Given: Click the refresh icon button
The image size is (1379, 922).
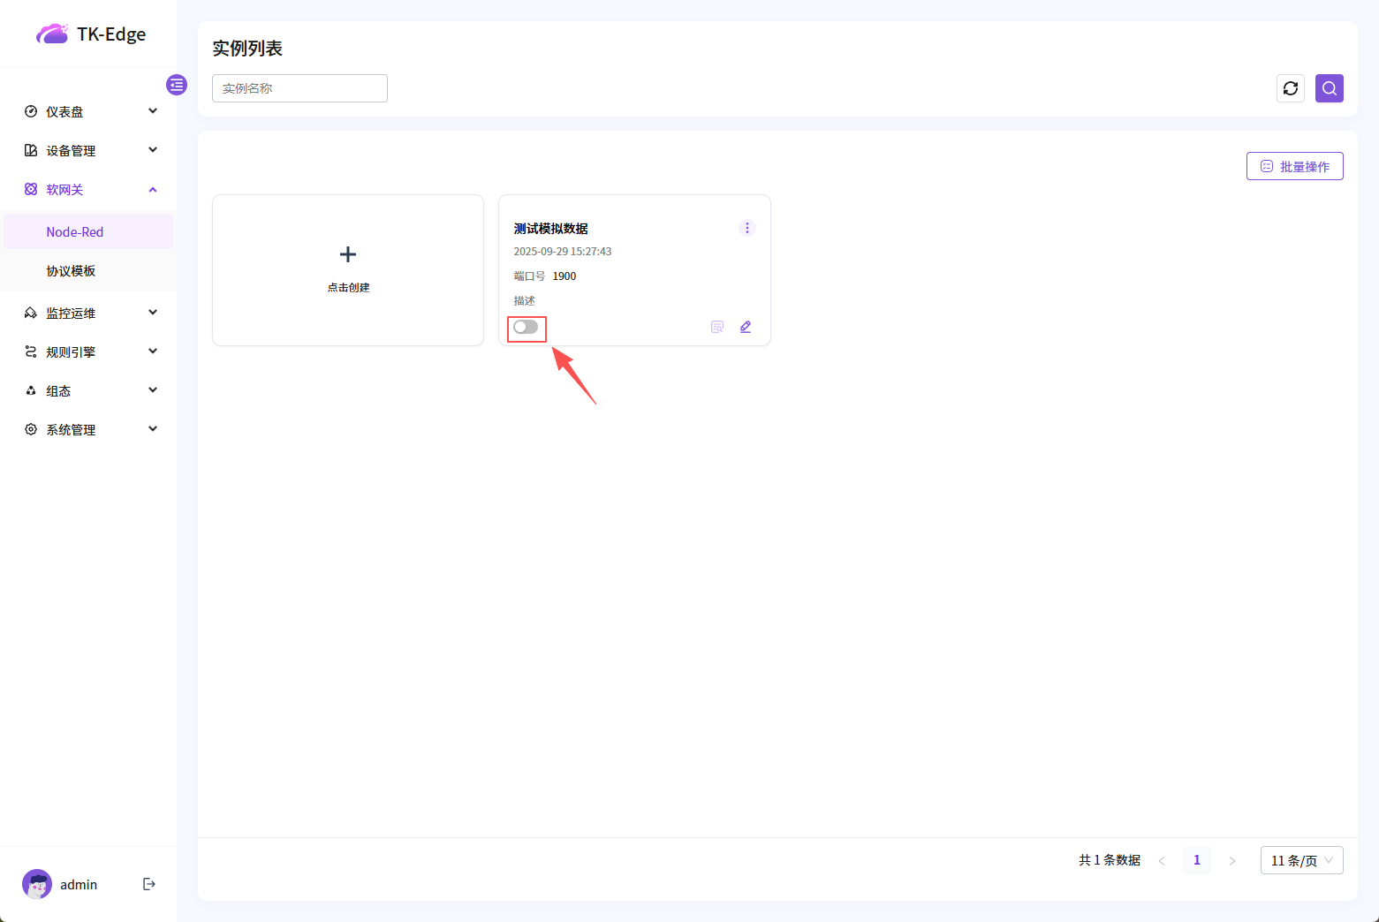Looking at the screenshot, I should pos(1290,88).
